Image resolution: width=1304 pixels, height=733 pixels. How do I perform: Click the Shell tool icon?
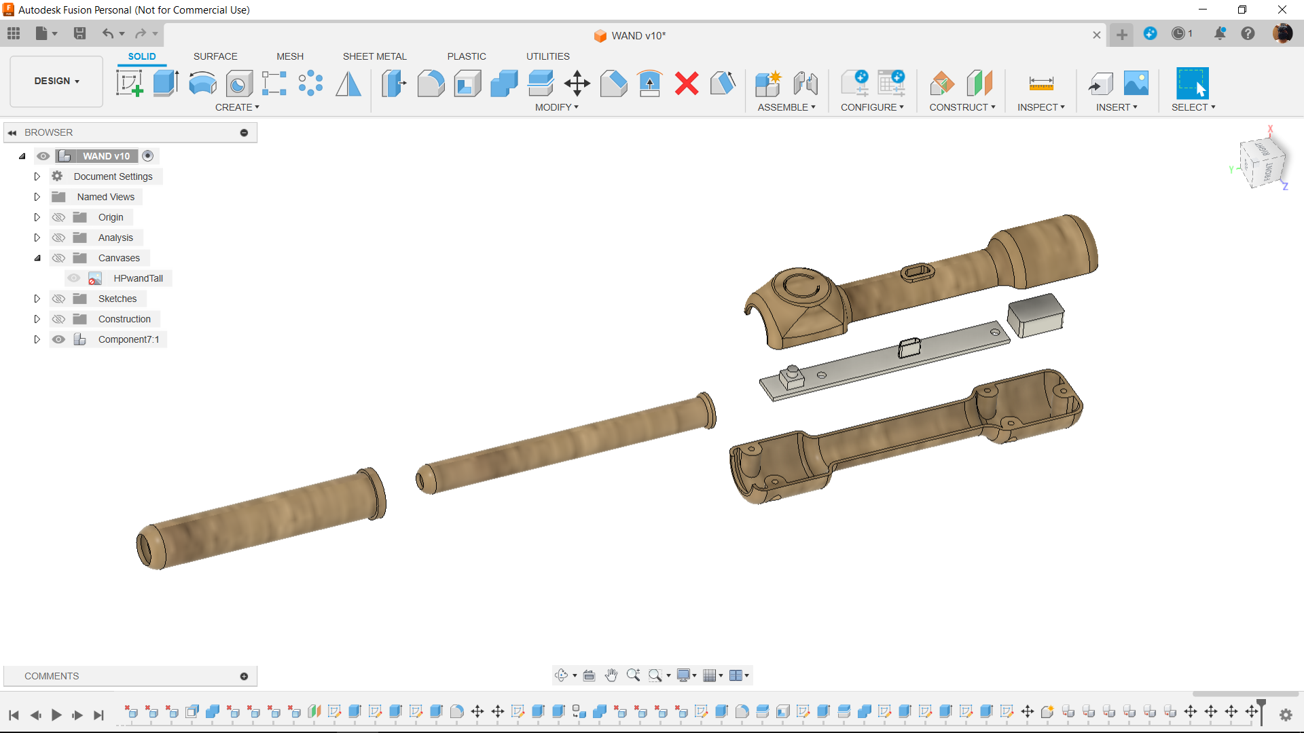467,82
